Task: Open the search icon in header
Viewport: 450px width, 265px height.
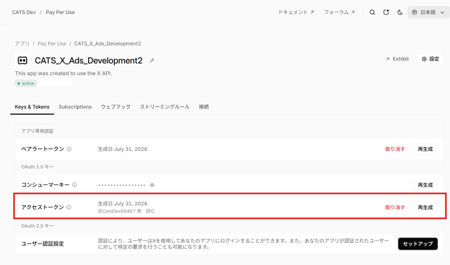Action: pyautogui.click(x=372, y=12)
